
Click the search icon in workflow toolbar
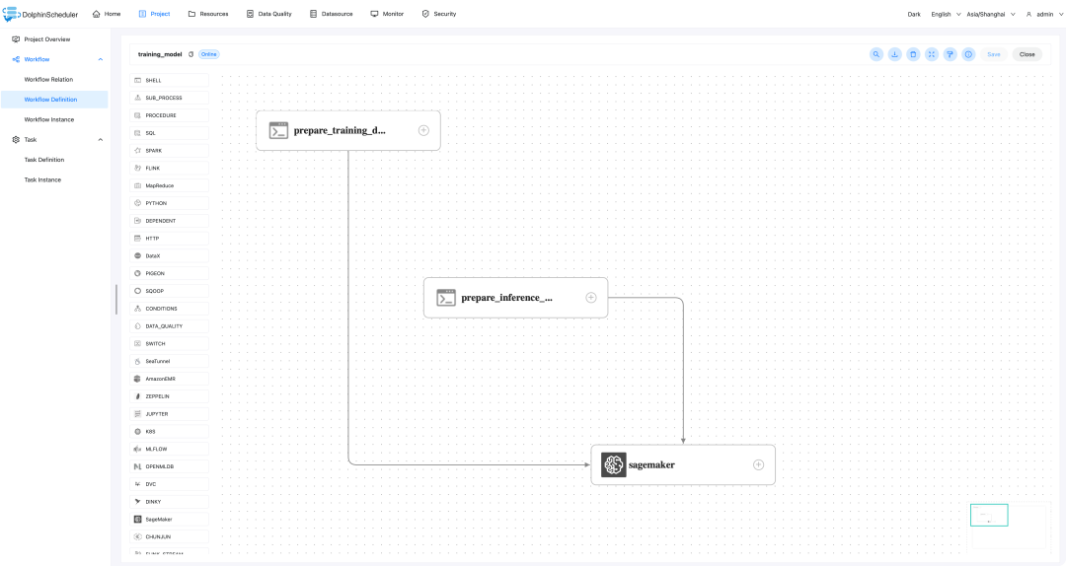click(876, 54)
